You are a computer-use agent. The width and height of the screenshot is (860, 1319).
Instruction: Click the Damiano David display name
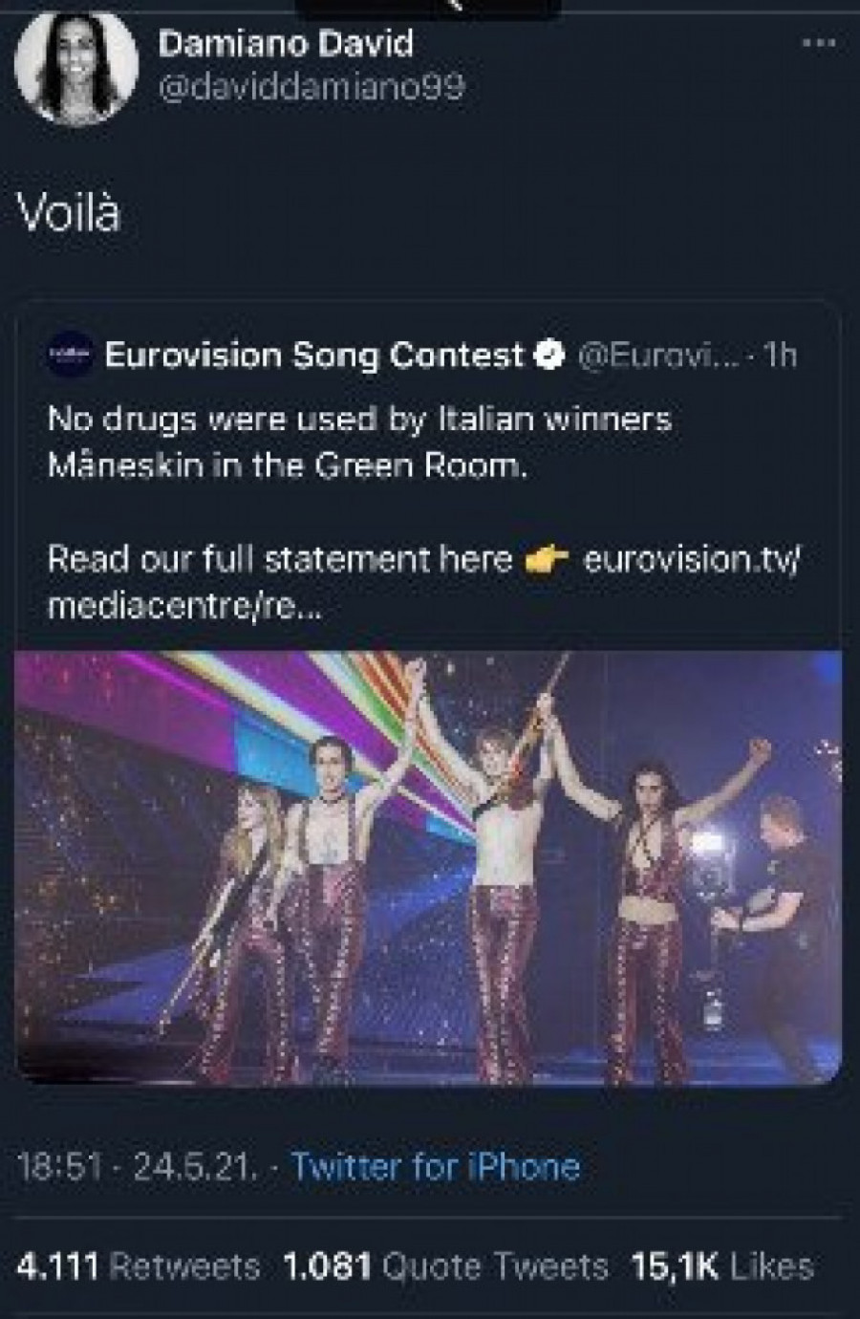click(286, 43)
